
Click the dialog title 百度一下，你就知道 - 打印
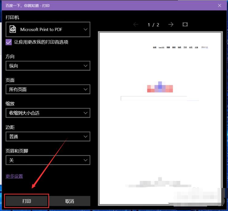pos(27,6)
